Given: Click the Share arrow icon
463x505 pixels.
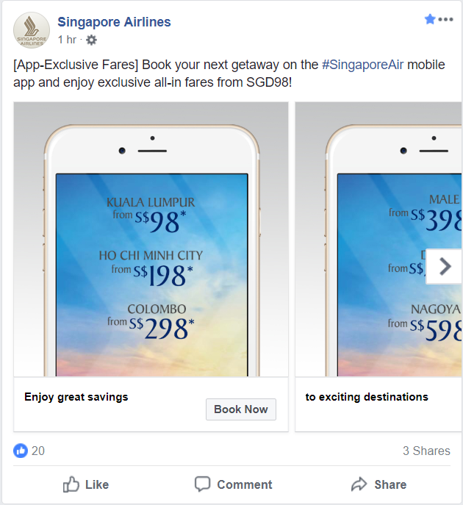Looking at the screenshot, I should (x=359, y=484).
